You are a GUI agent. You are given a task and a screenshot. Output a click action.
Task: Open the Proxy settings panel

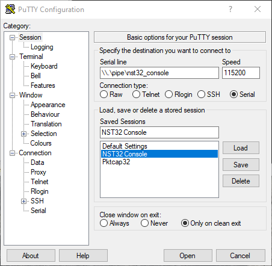(39, 172)
